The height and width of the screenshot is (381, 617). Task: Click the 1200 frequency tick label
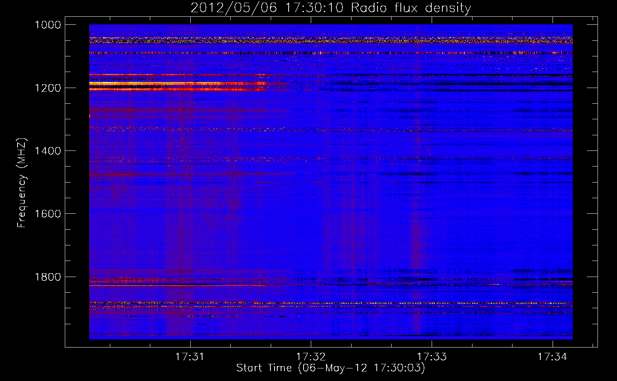tap(48, 88)
